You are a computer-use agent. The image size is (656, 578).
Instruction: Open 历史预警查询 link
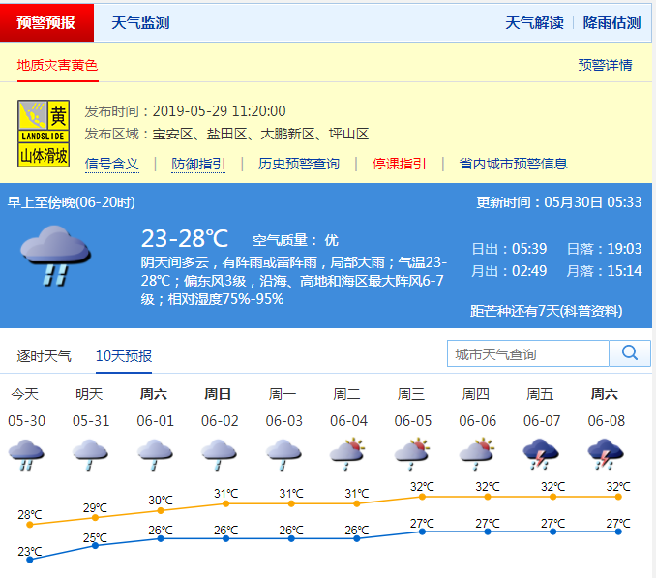click(x=299, y=164)
